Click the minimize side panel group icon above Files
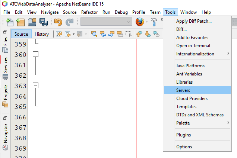 tap(5, 32)
